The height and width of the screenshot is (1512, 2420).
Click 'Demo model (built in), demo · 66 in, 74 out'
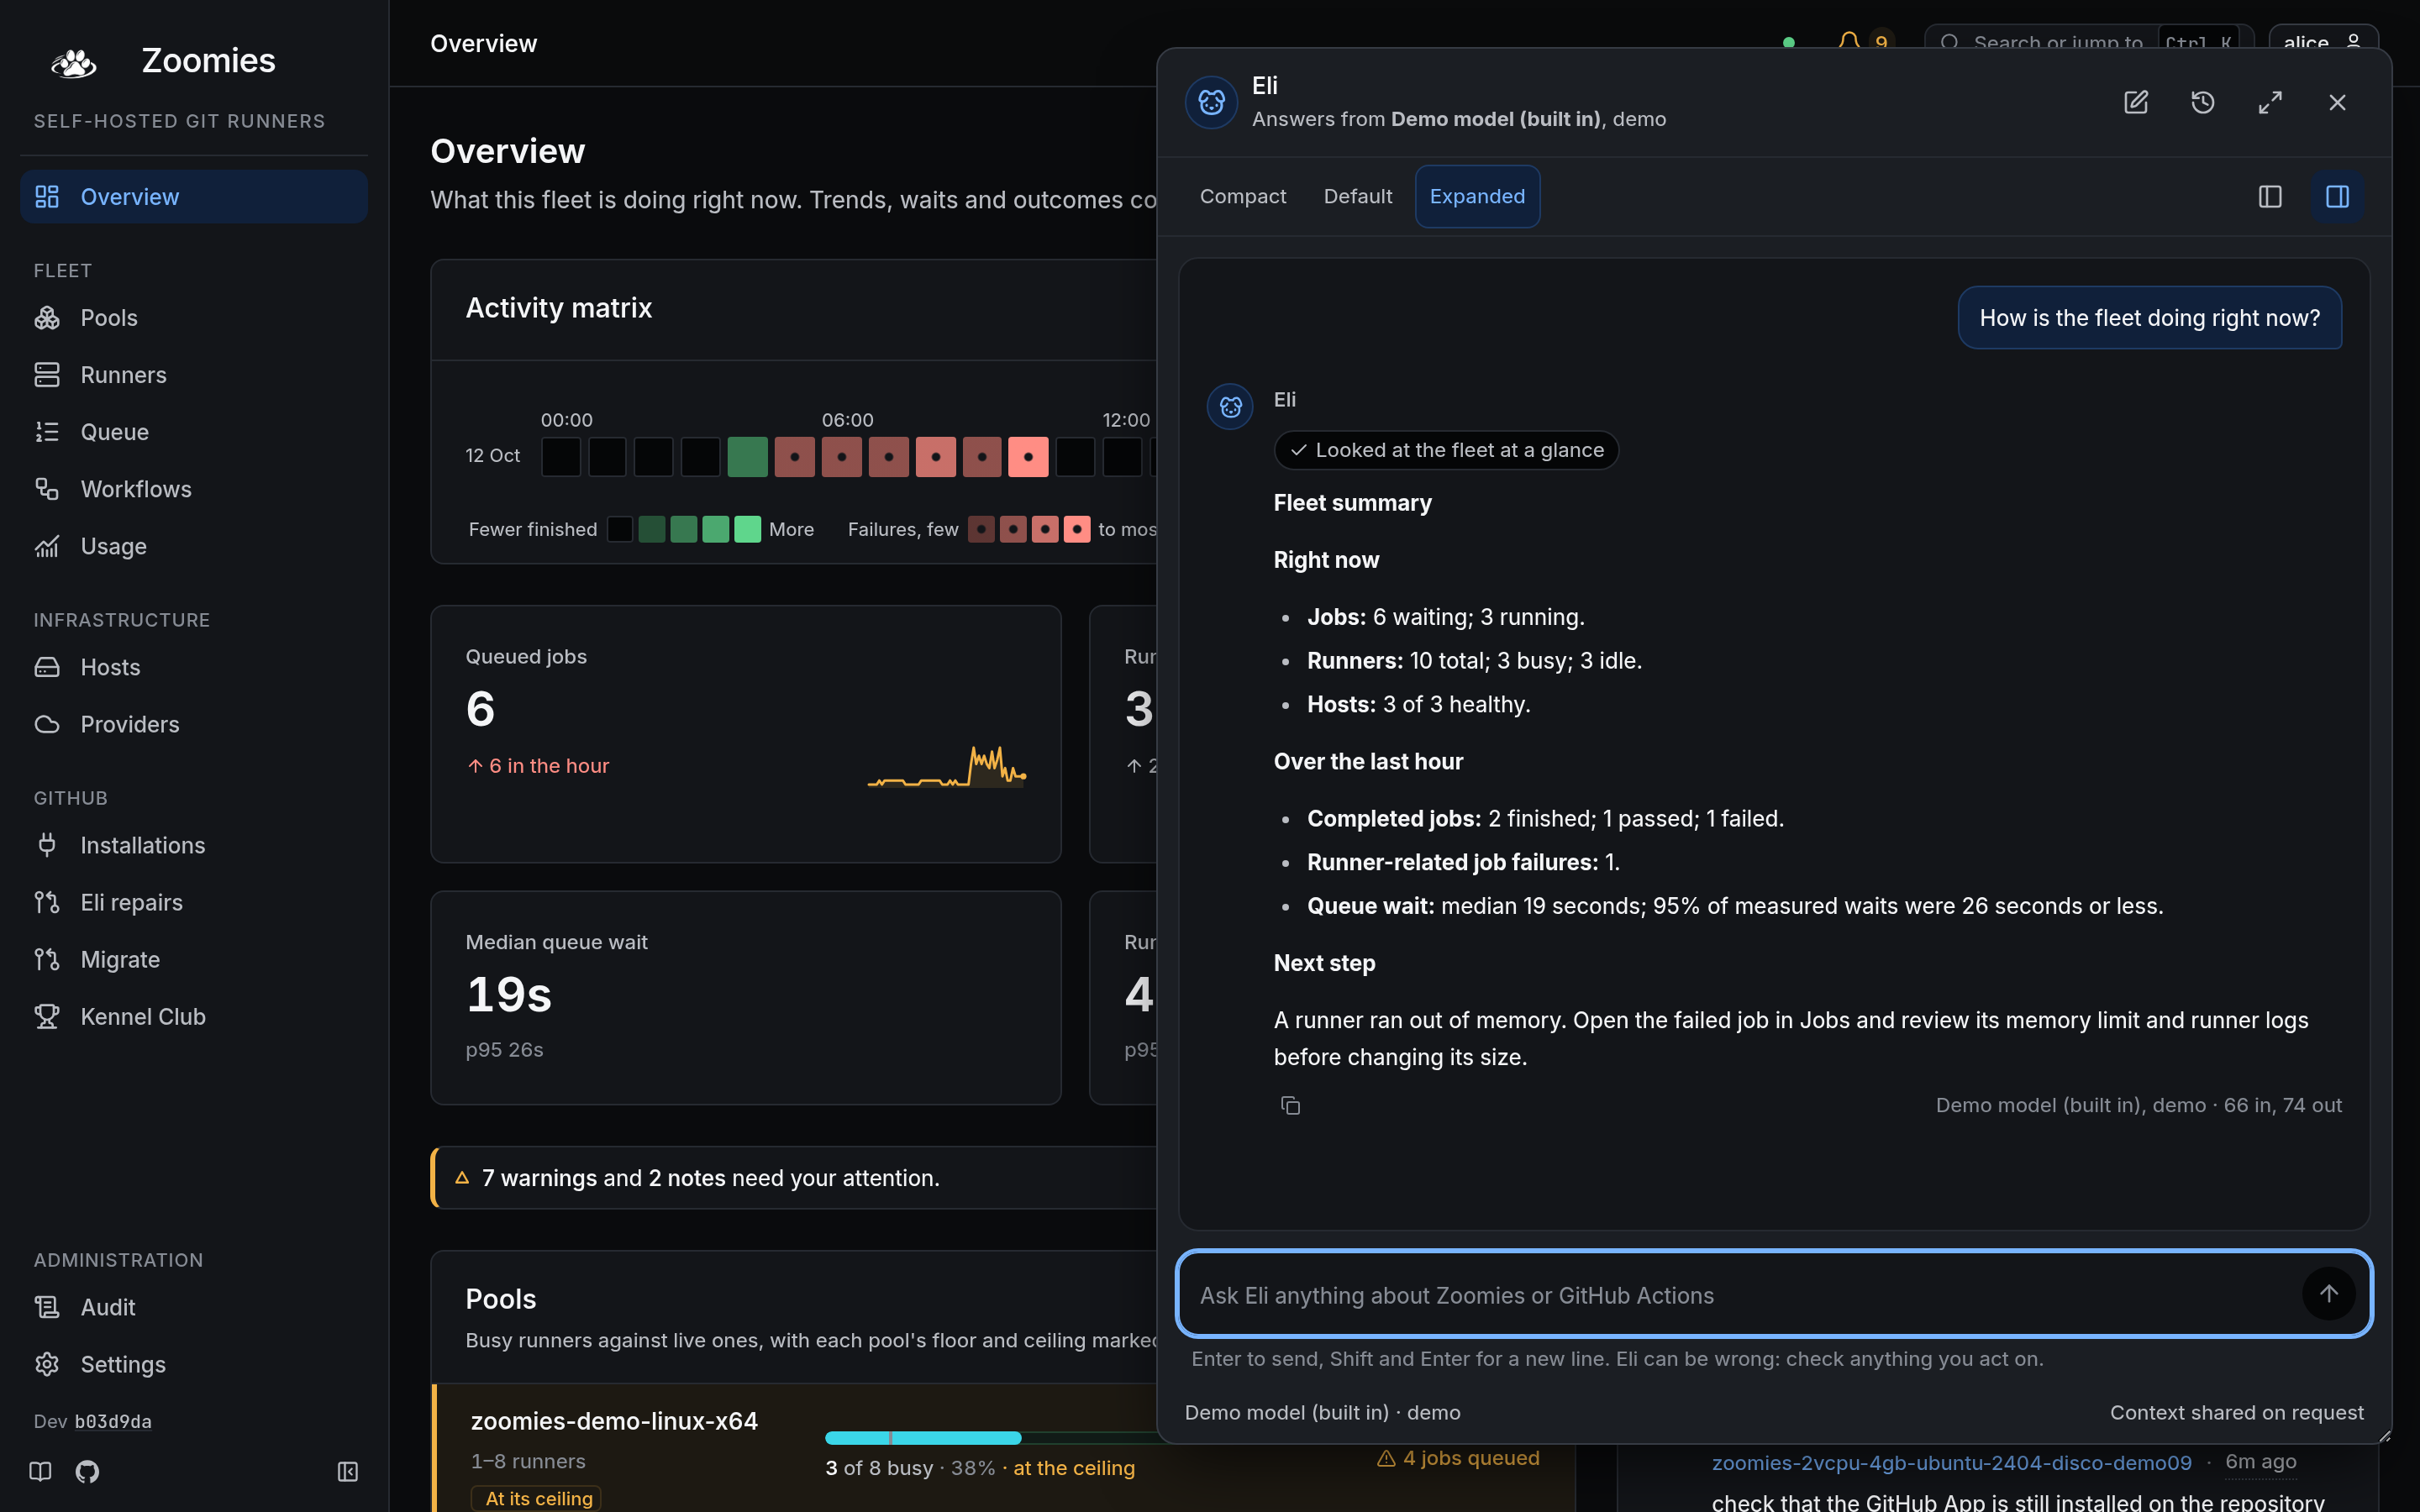click(x=2138, y=1105)
